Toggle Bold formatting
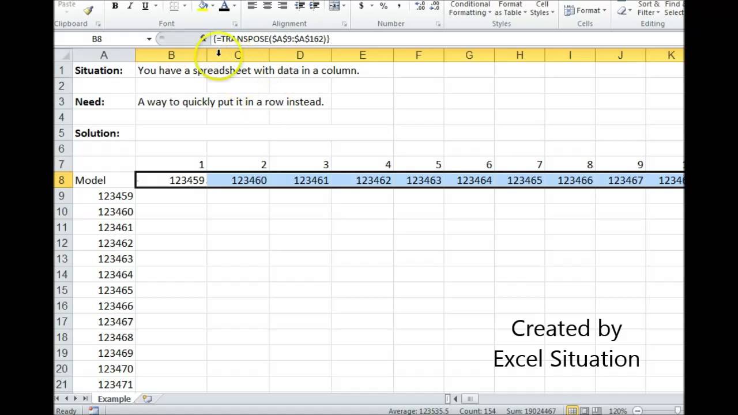 (115, 6)
